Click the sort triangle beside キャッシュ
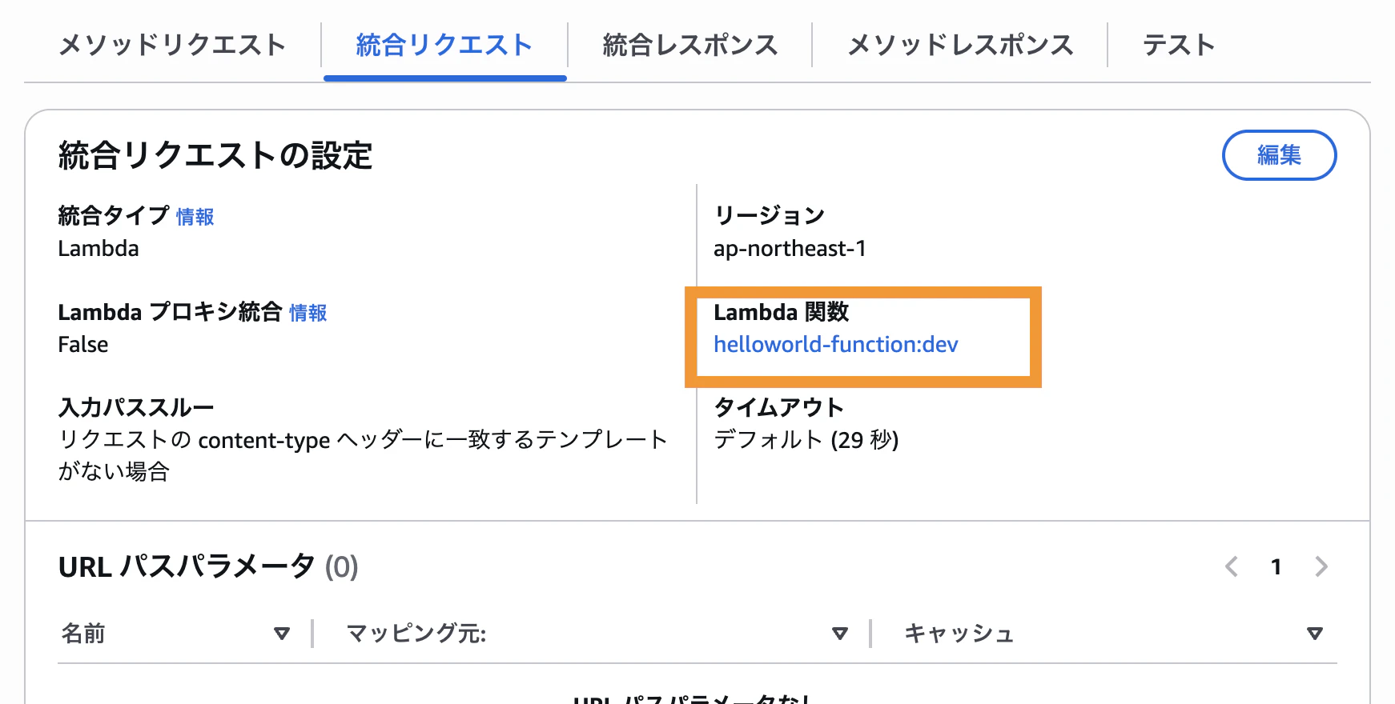 point(1314,634)
